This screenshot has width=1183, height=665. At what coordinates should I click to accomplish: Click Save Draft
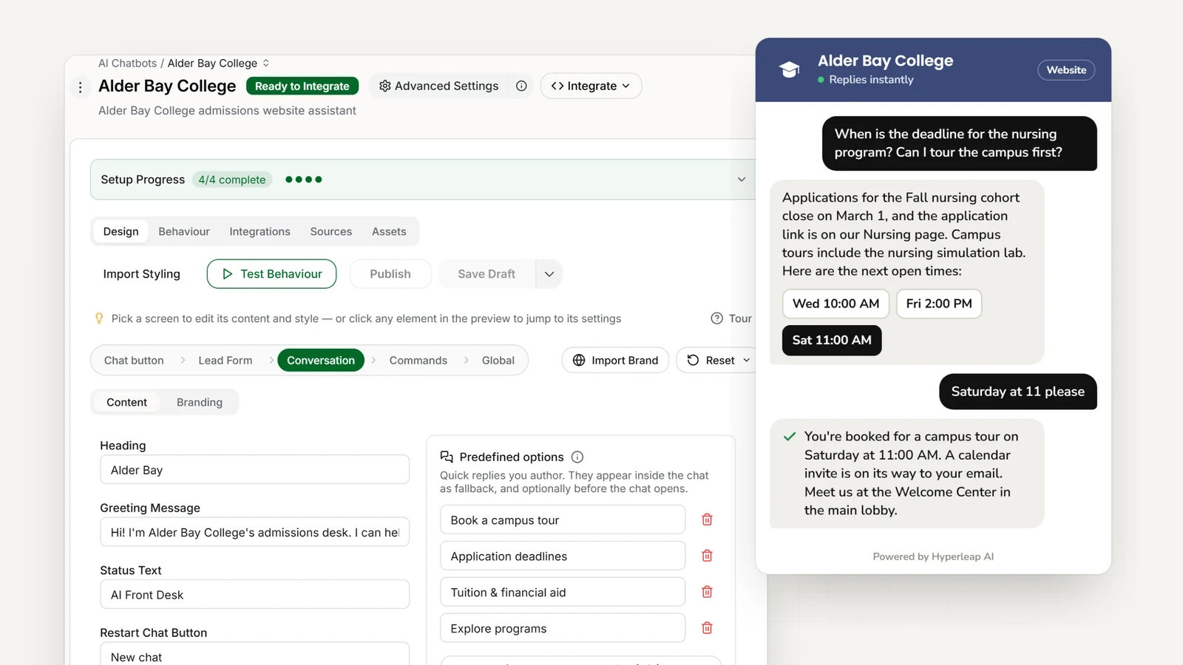487,274
